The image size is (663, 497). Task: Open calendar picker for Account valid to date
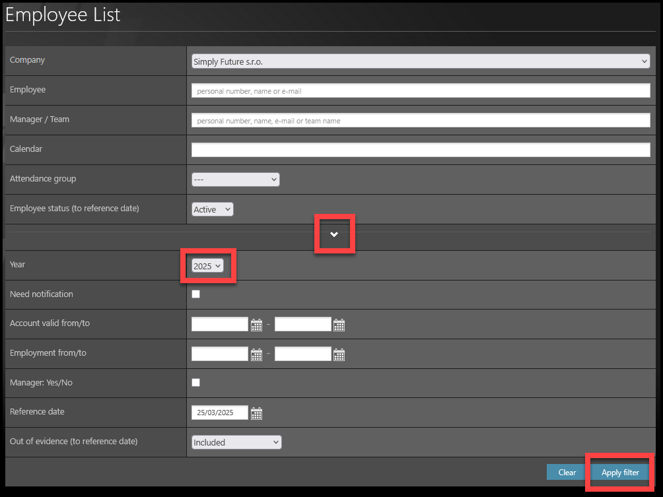(x=339, y=325)
